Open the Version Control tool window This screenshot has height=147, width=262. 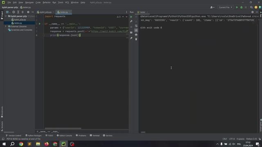(14, 136)
